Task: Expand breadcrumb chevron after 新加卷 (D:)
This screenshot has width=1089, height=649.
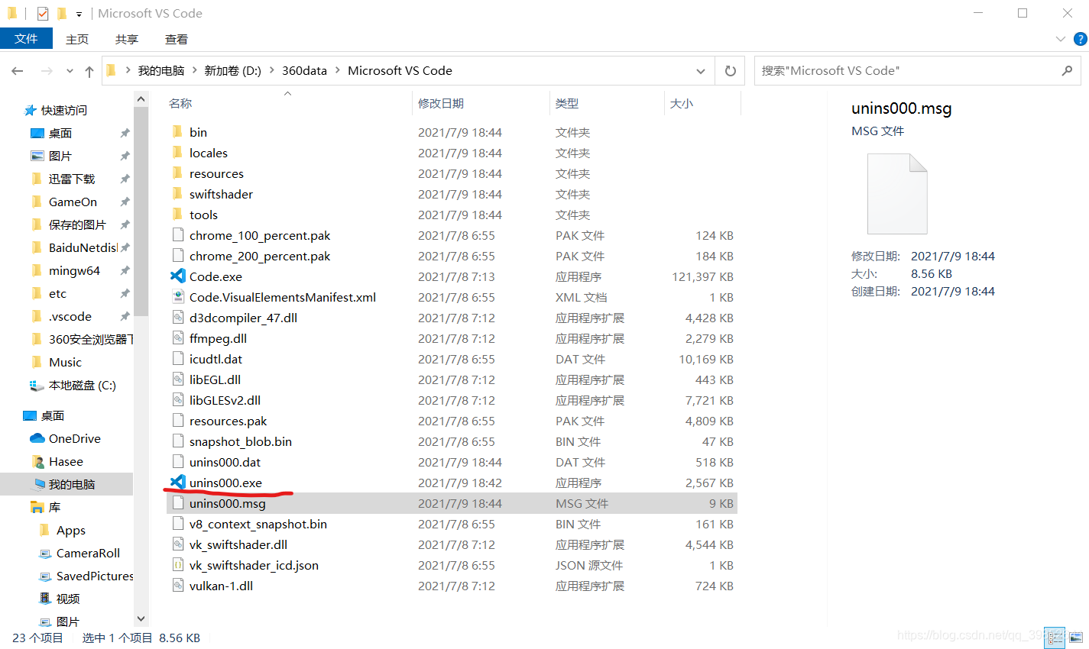Action: click(x=271, y=70)
